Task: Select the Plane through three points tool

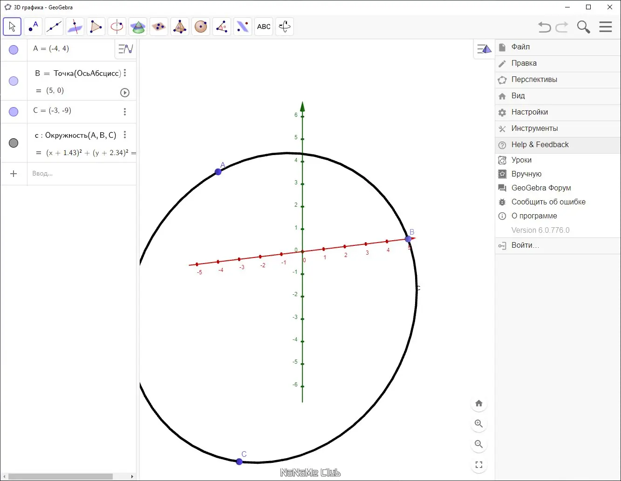Action: pos(159,27)
